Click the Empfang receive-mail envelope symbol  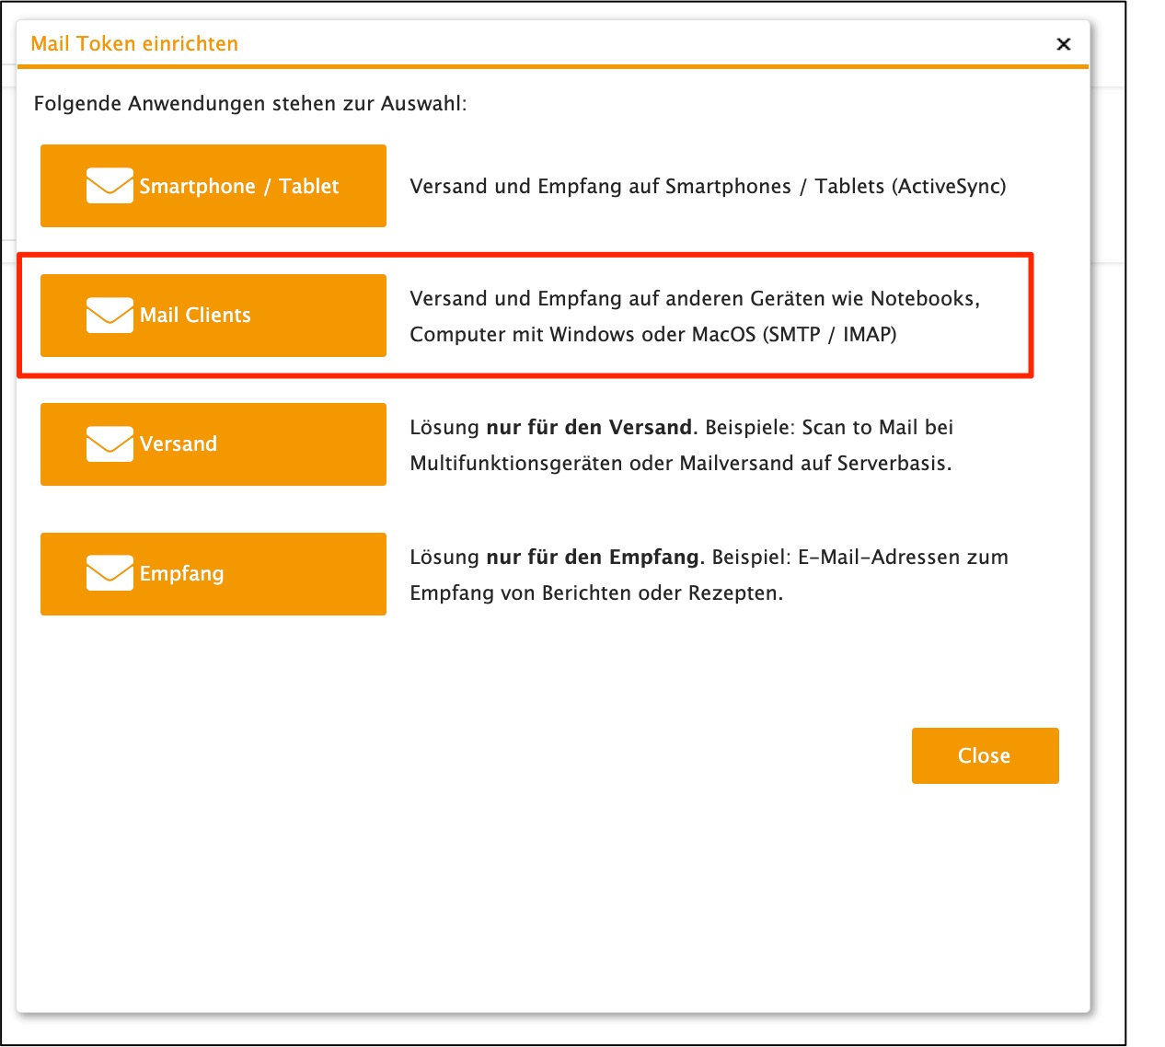(x=108, y=573)
